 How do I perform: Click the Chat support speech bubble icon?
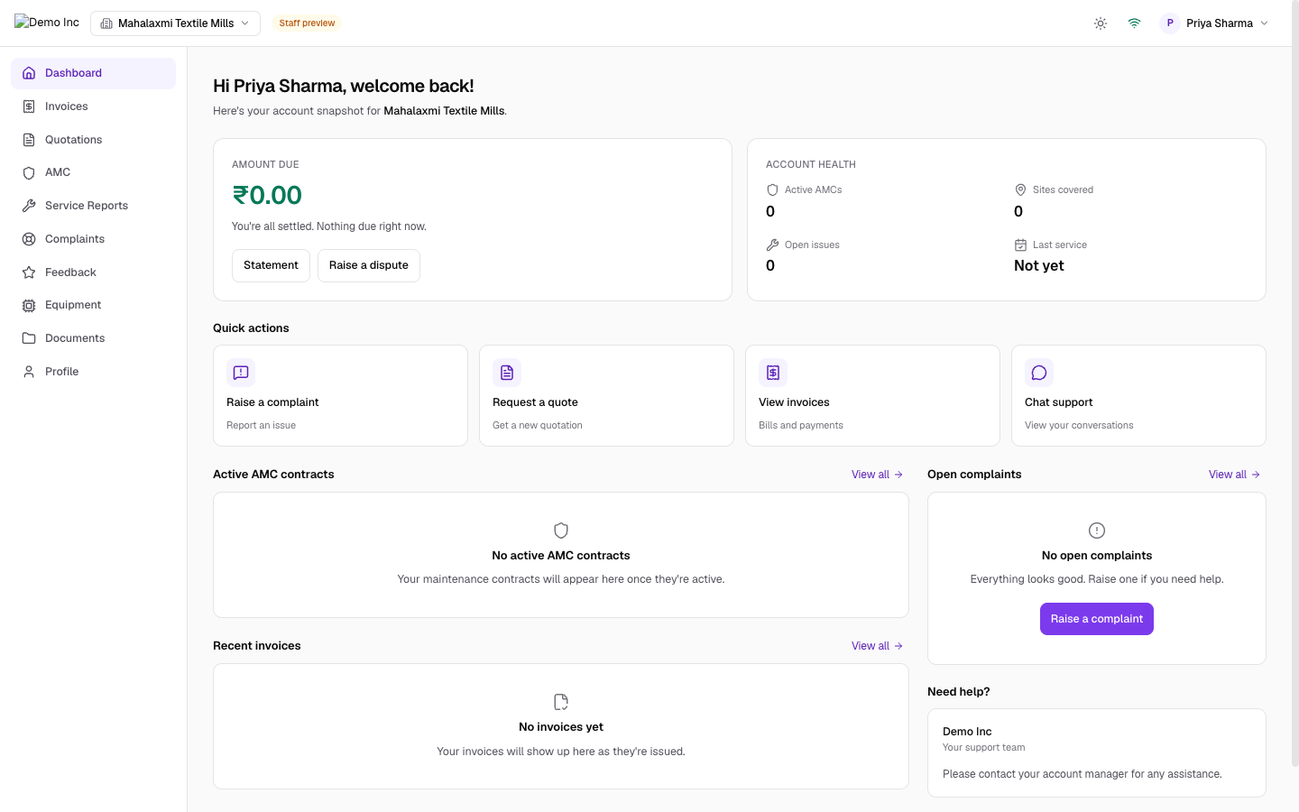point(1039,373)
